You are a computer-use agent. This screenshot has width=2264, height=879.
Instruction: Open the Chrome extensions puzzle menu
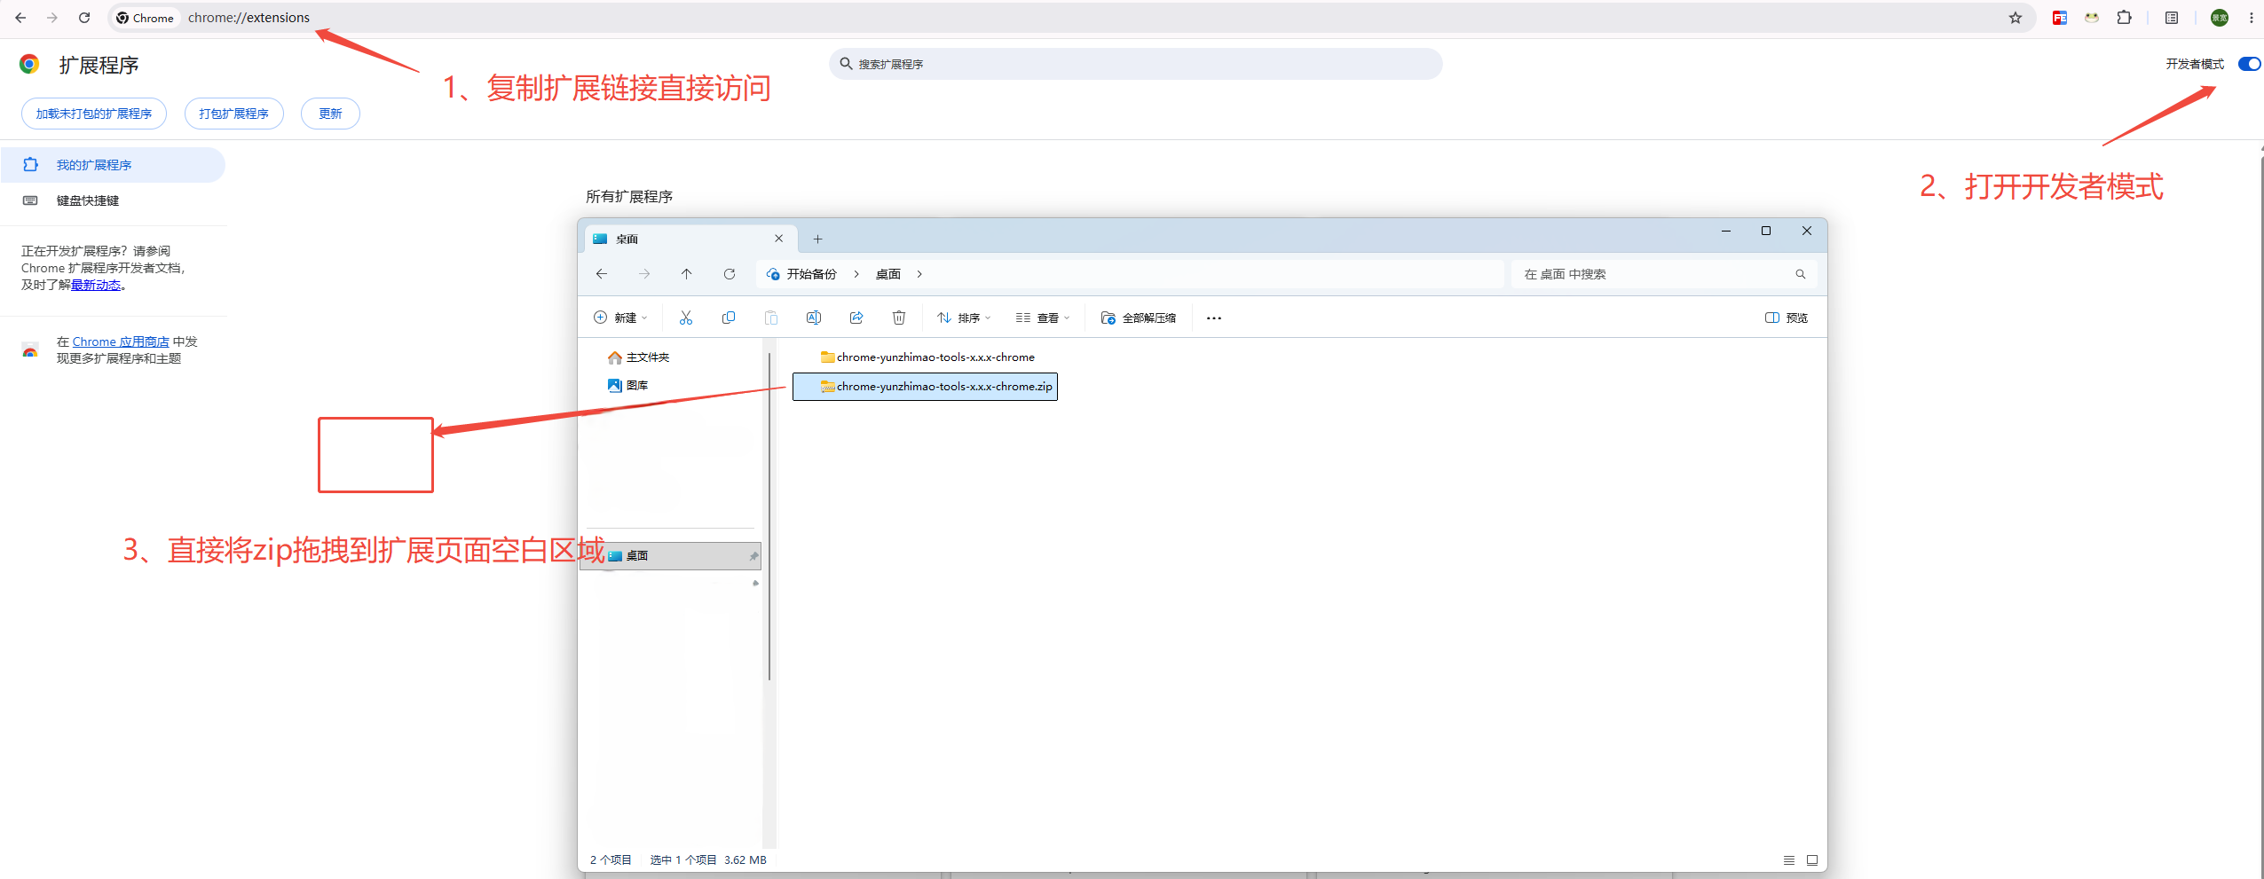2124,18
